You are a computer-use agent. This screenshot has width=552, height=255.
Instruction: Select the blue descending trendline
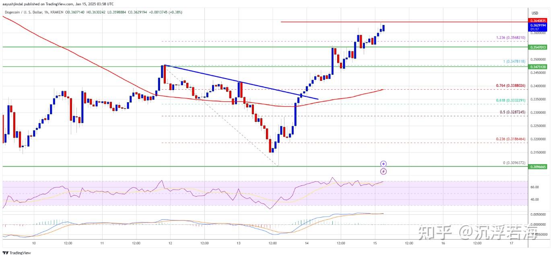point(241,82)
